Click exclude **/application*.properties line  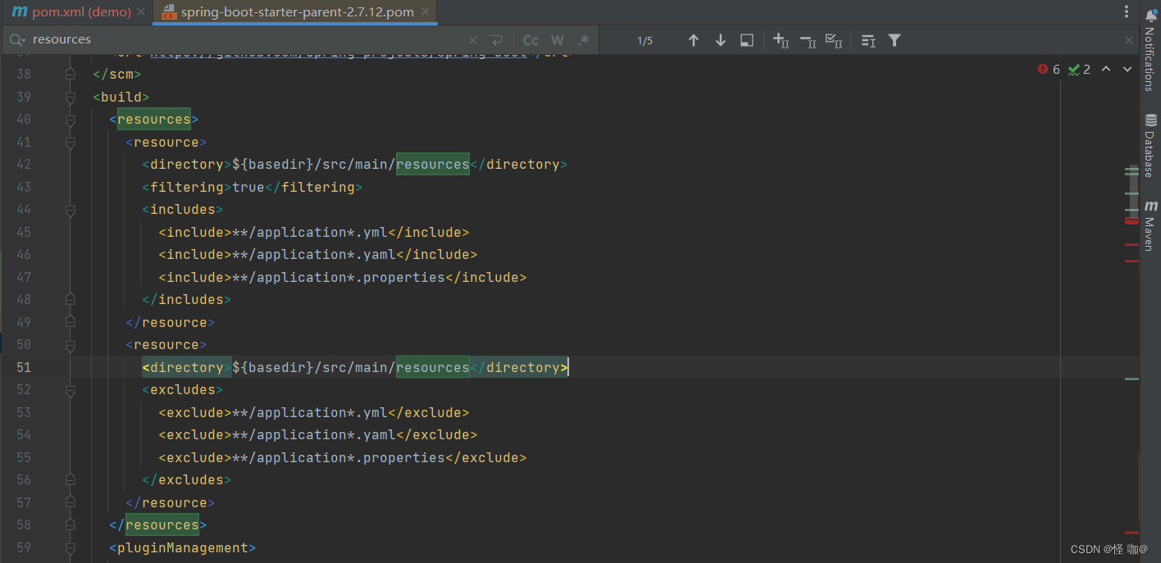pos(343,458)
